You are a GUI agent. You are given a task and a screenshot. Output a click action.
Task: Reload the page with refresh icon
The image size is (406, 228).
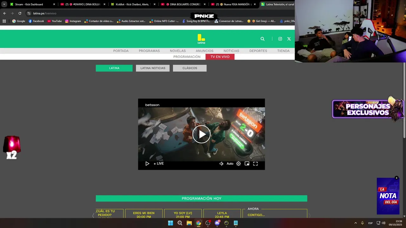[x=20, y=13]
